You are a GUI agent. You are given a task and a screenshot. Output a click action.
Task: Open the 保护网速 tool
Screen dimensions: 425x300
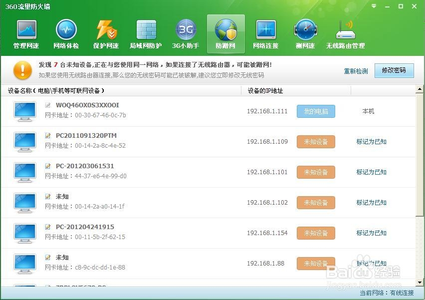point(106,34)
